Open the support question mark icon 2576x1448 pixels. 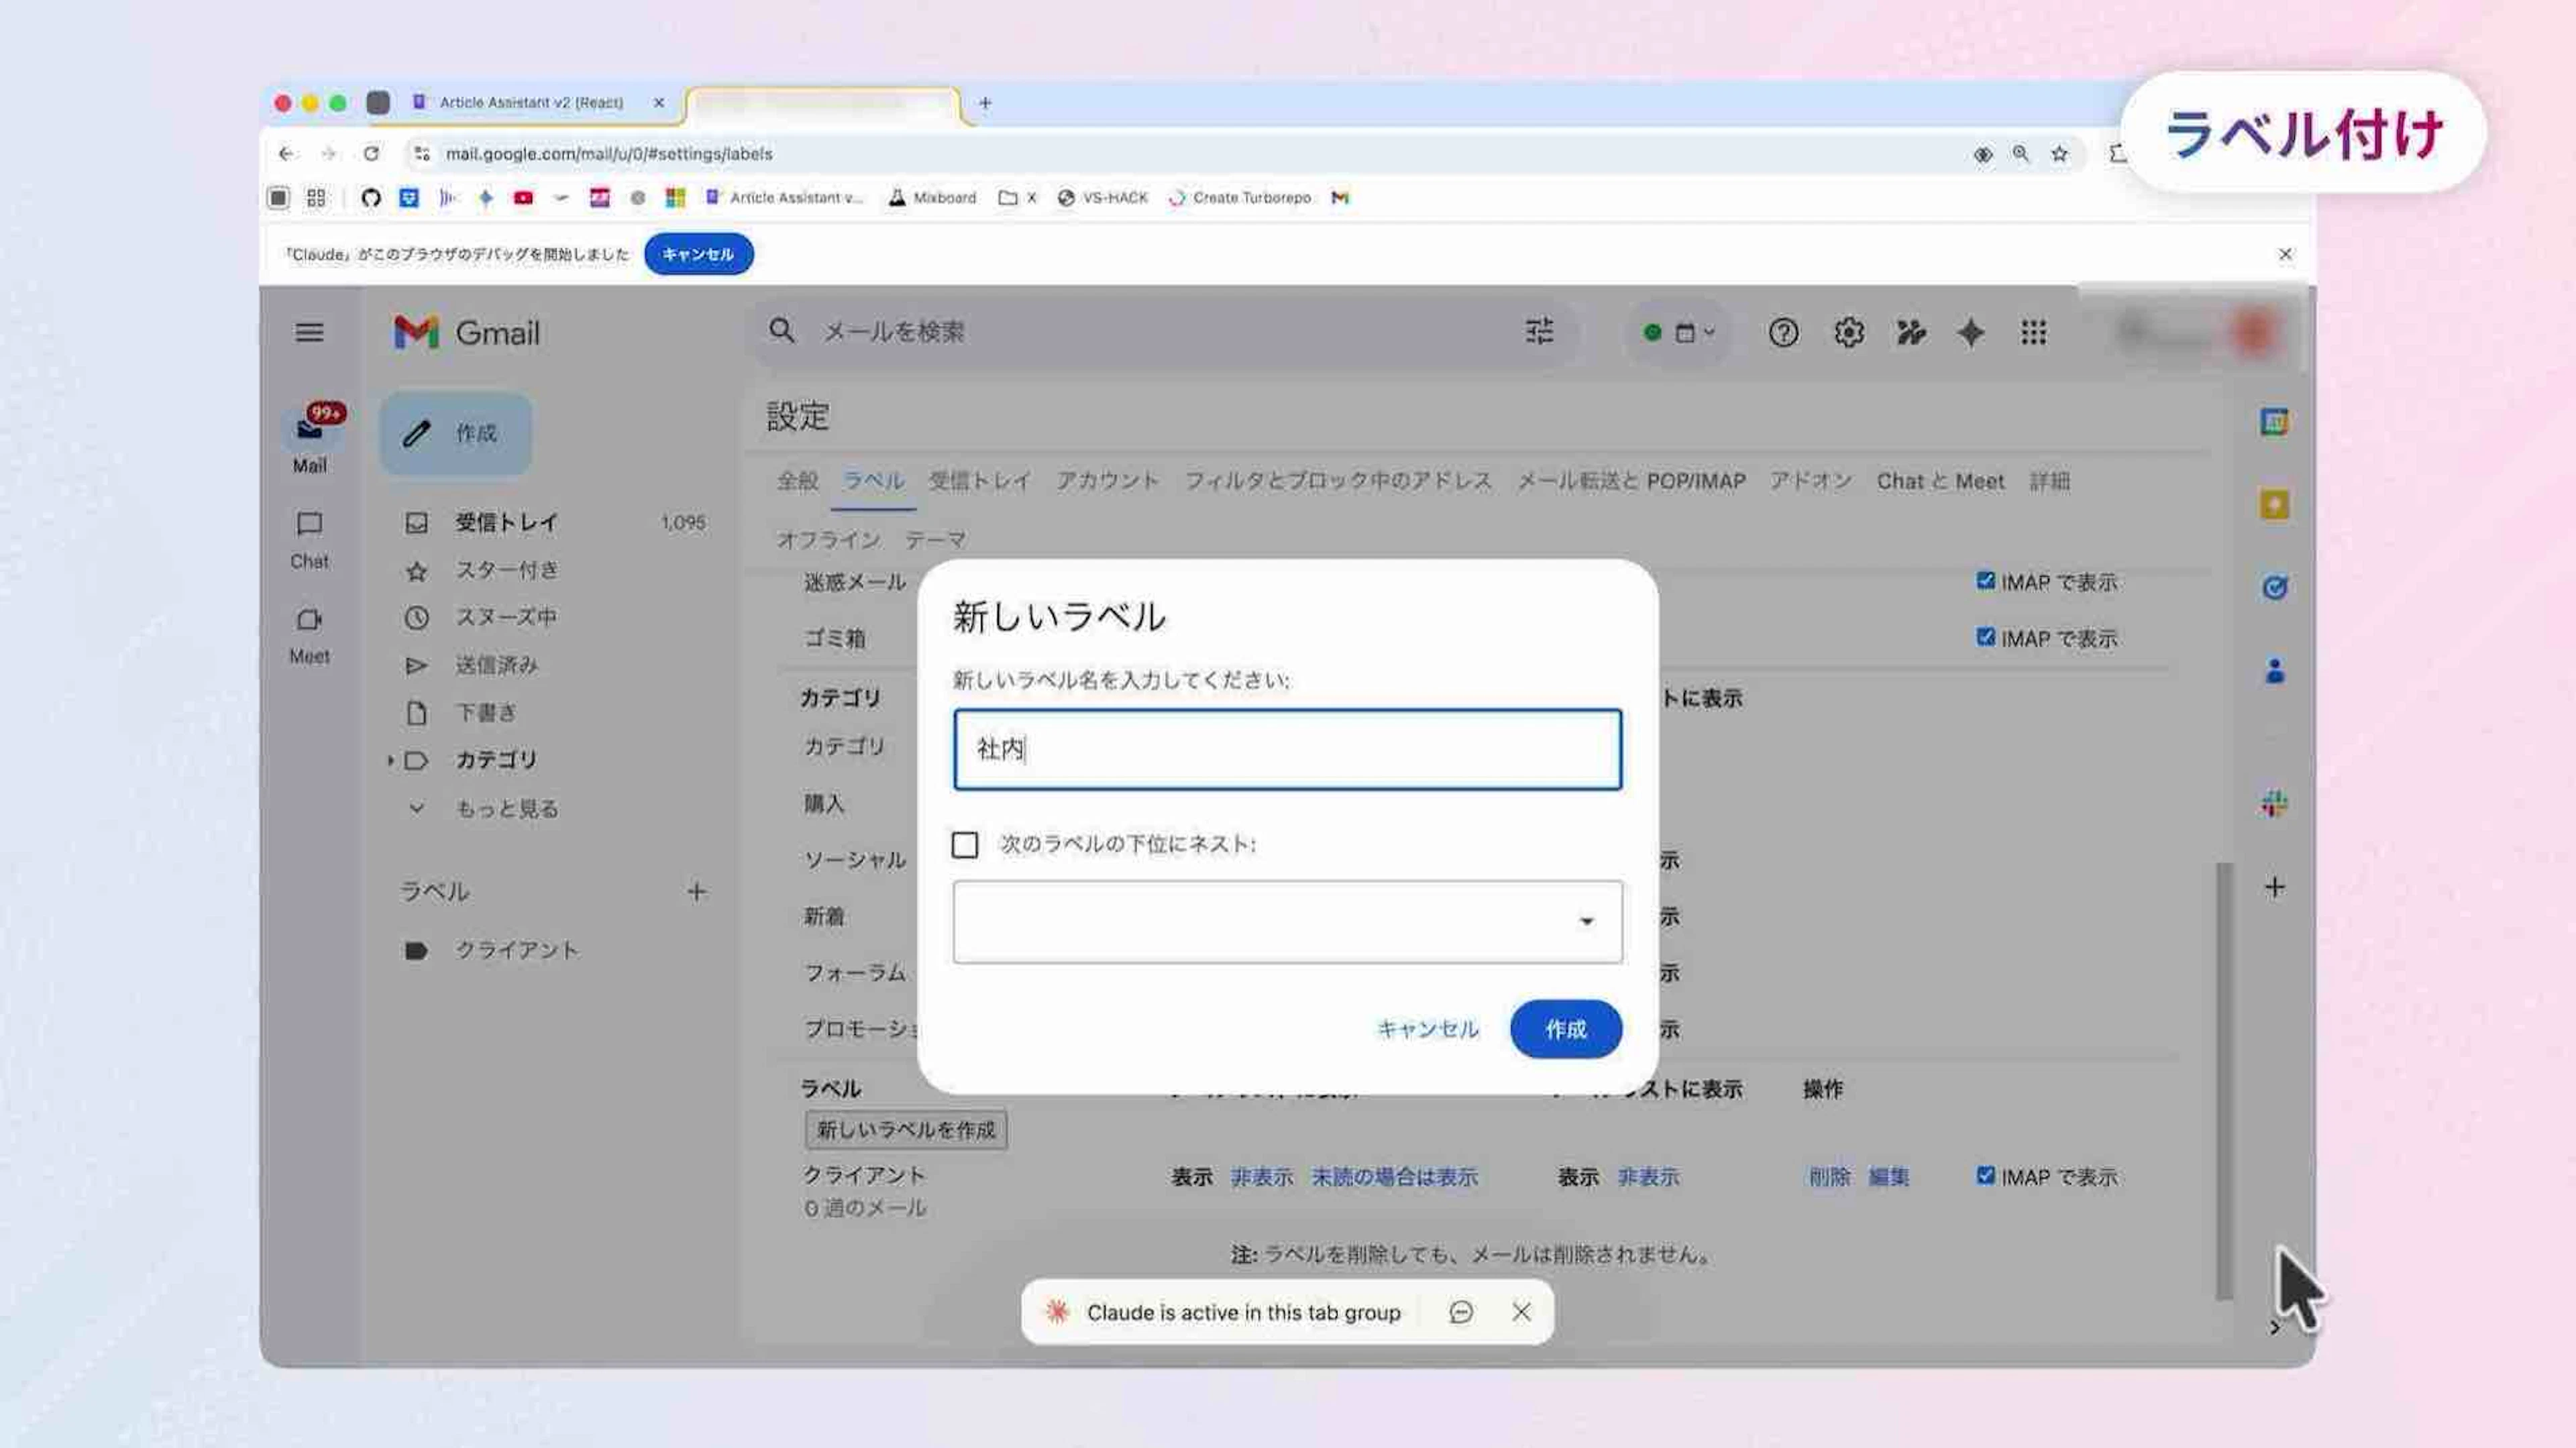pos(1783,332)
